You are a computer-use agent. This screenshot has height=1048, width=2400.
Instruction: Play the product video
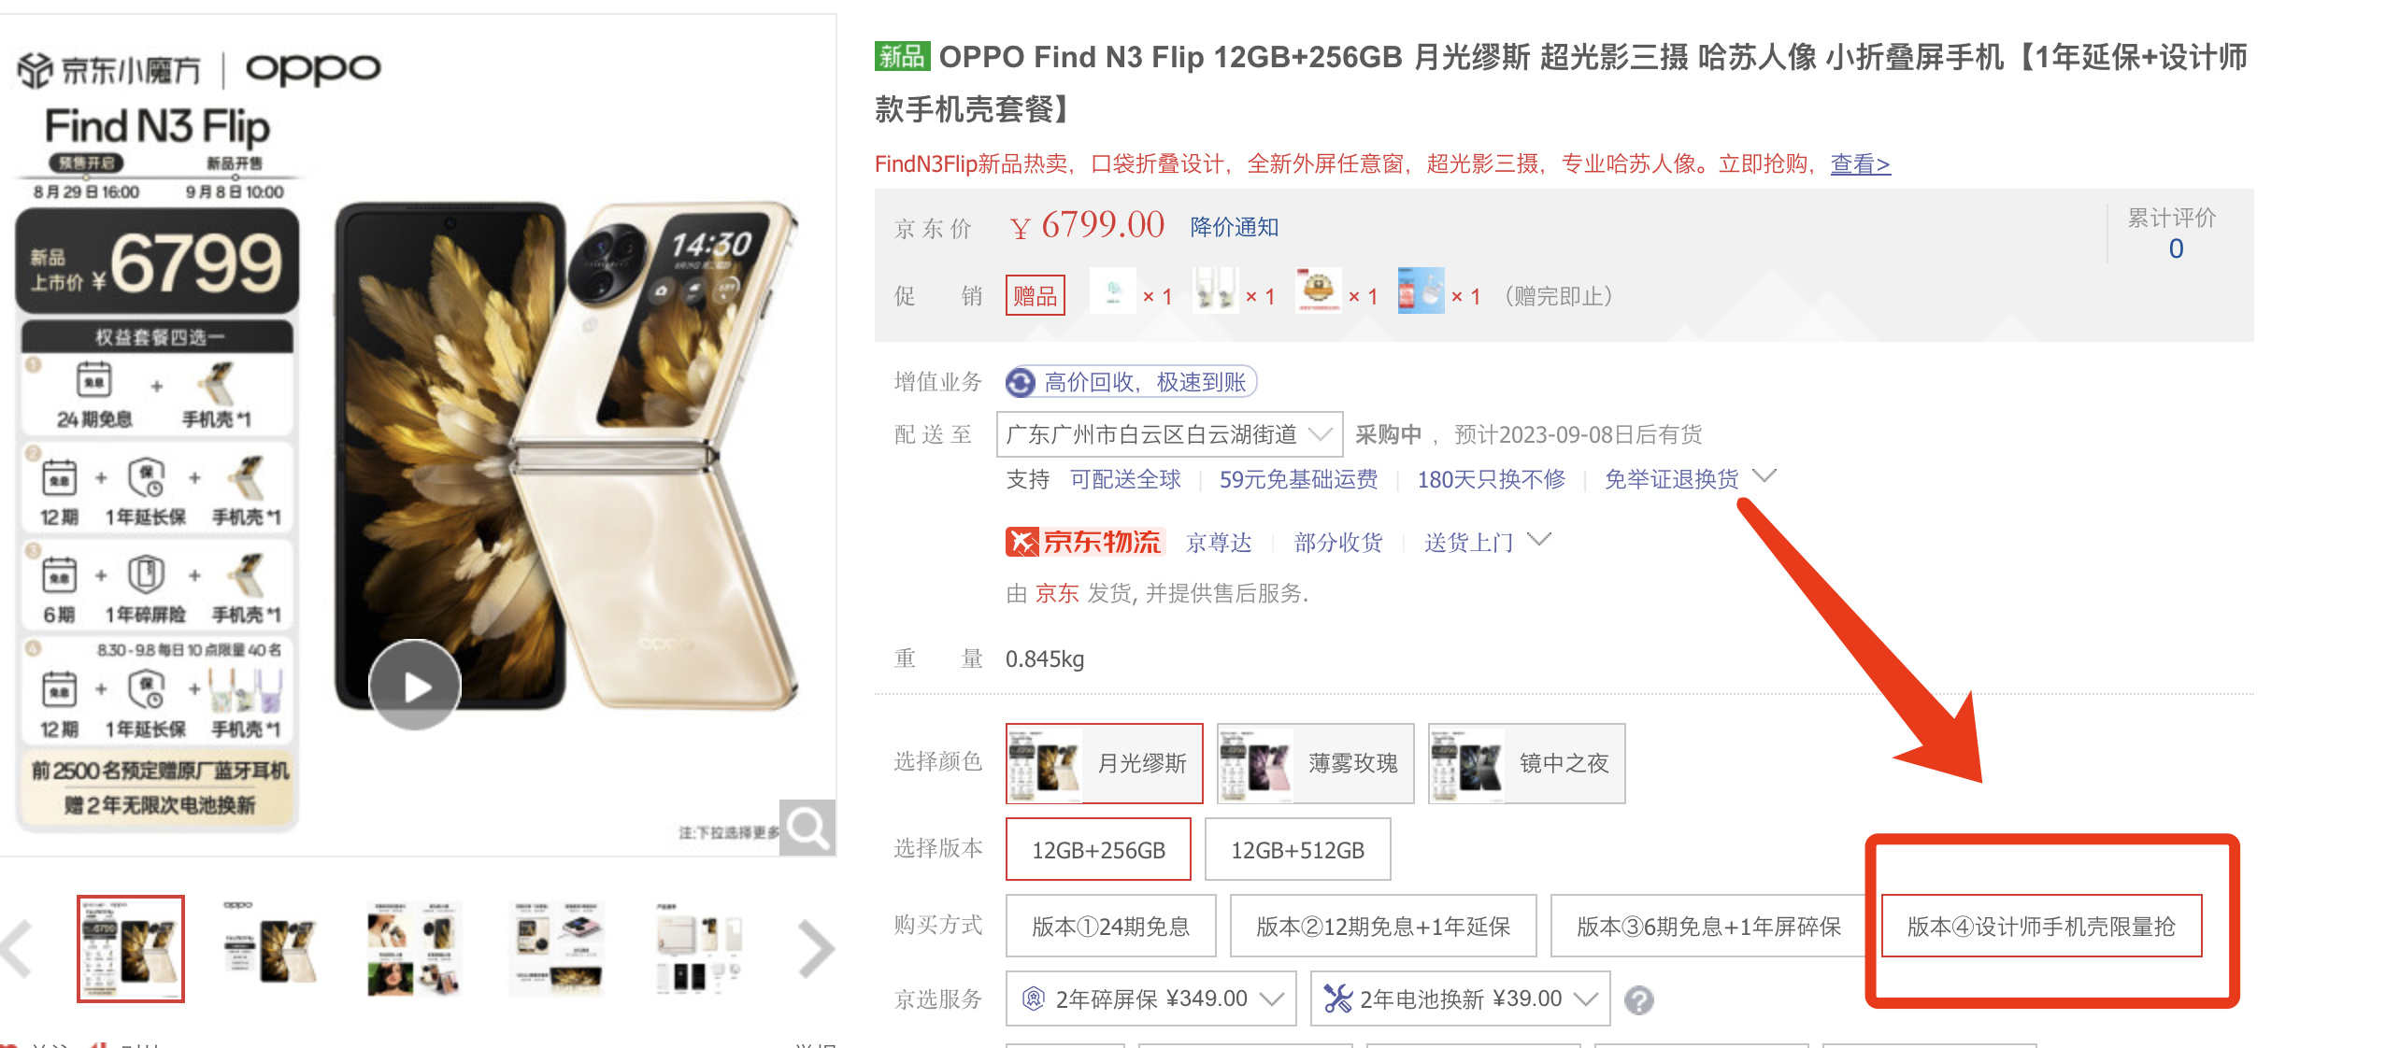415,686
